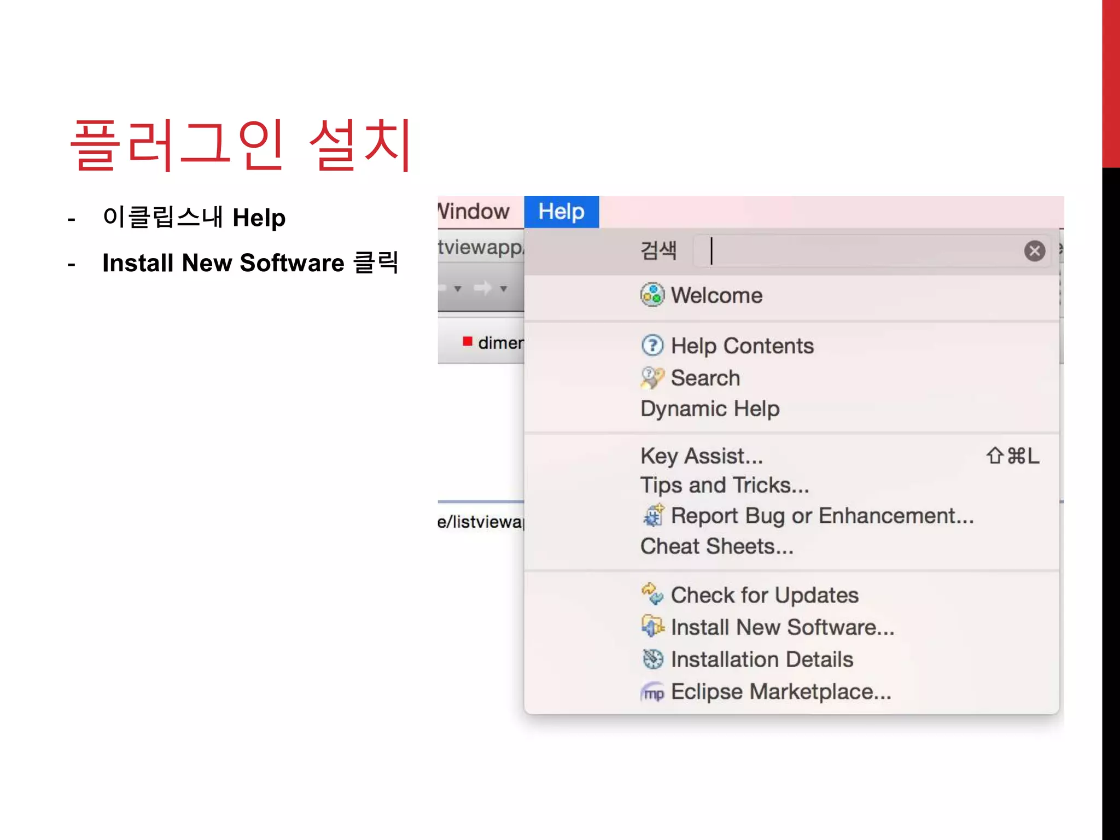Click the Help Contents question mark icon
1120x840 pixels.
coord(652,346)
